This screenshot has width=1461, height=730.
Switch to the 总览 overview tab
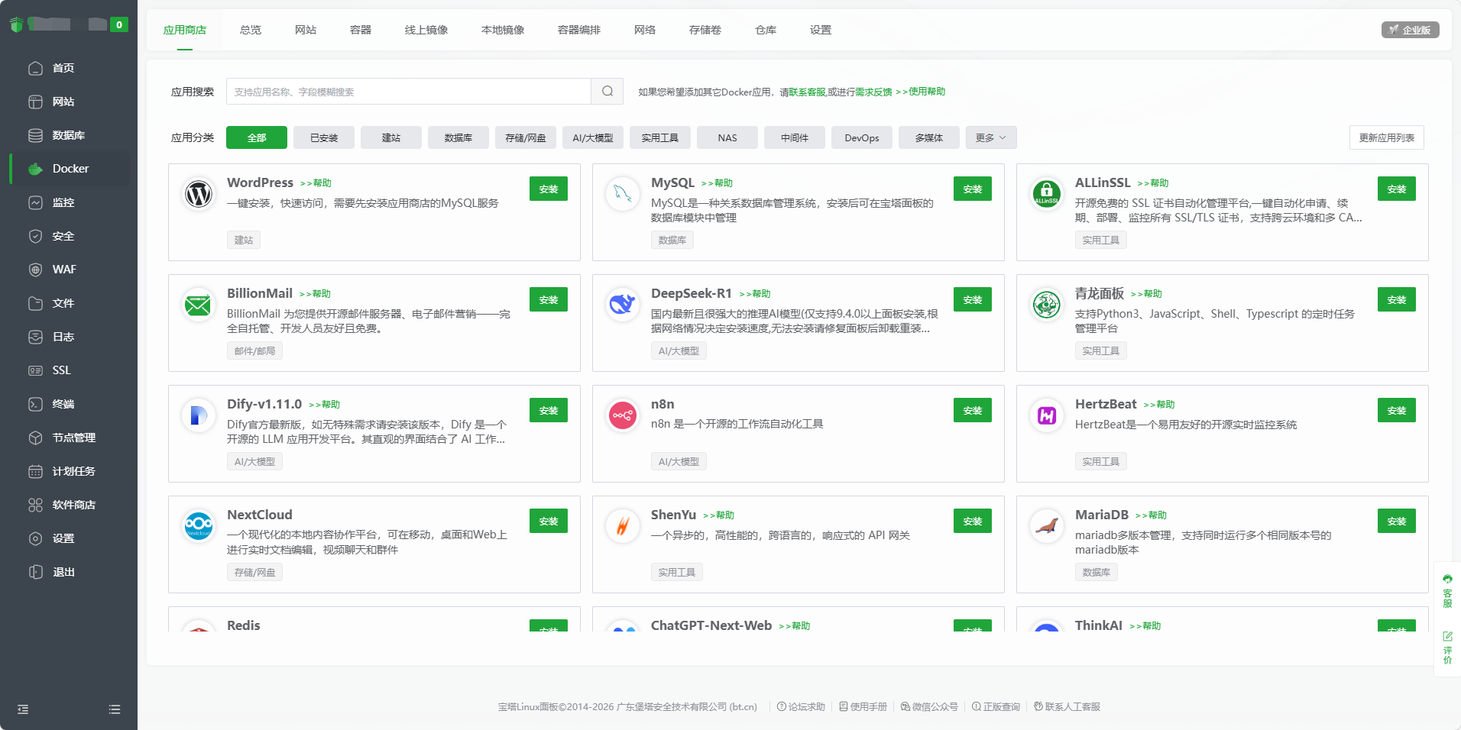(x=251, y=30)
